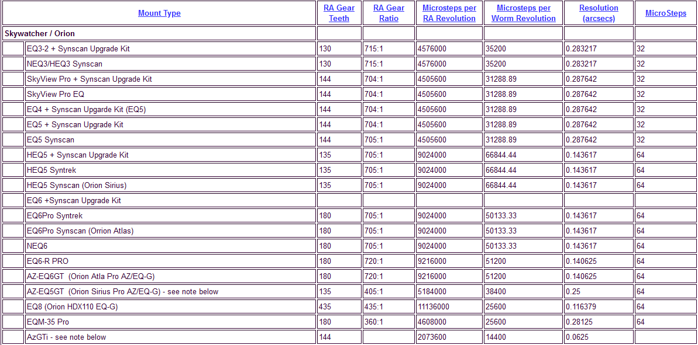Click 0.283217 in the EQ3-2 row
This screenshot has width=698, height=345.
[581, 49]
